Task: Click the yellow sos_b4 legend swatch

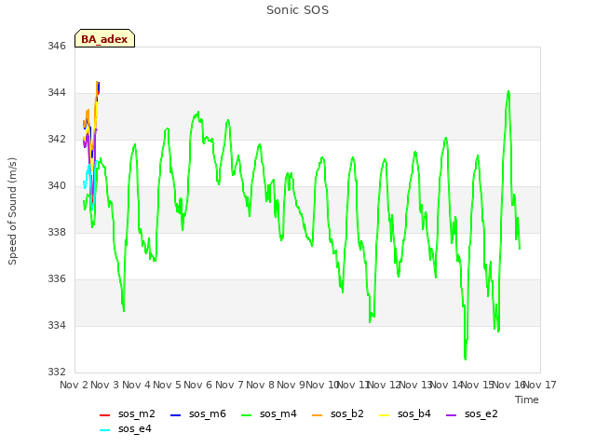Action: click(385, 415)
